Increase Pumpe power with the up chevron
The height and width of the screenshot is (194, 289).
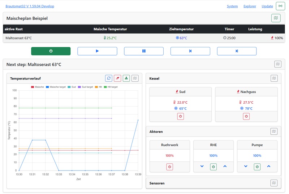click(x=268, y=167)
